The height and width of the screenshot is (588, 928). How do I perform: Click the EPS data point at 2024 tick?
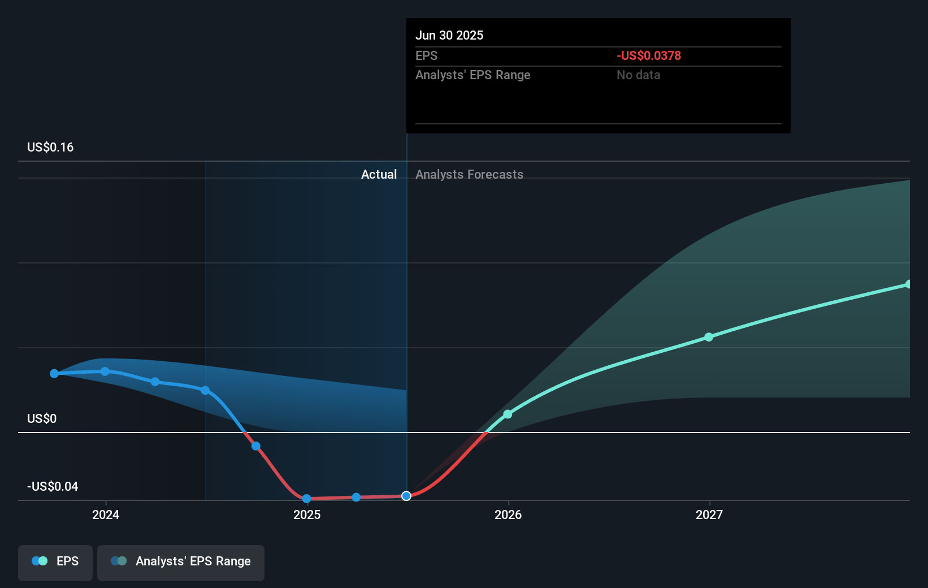point(105,371)
